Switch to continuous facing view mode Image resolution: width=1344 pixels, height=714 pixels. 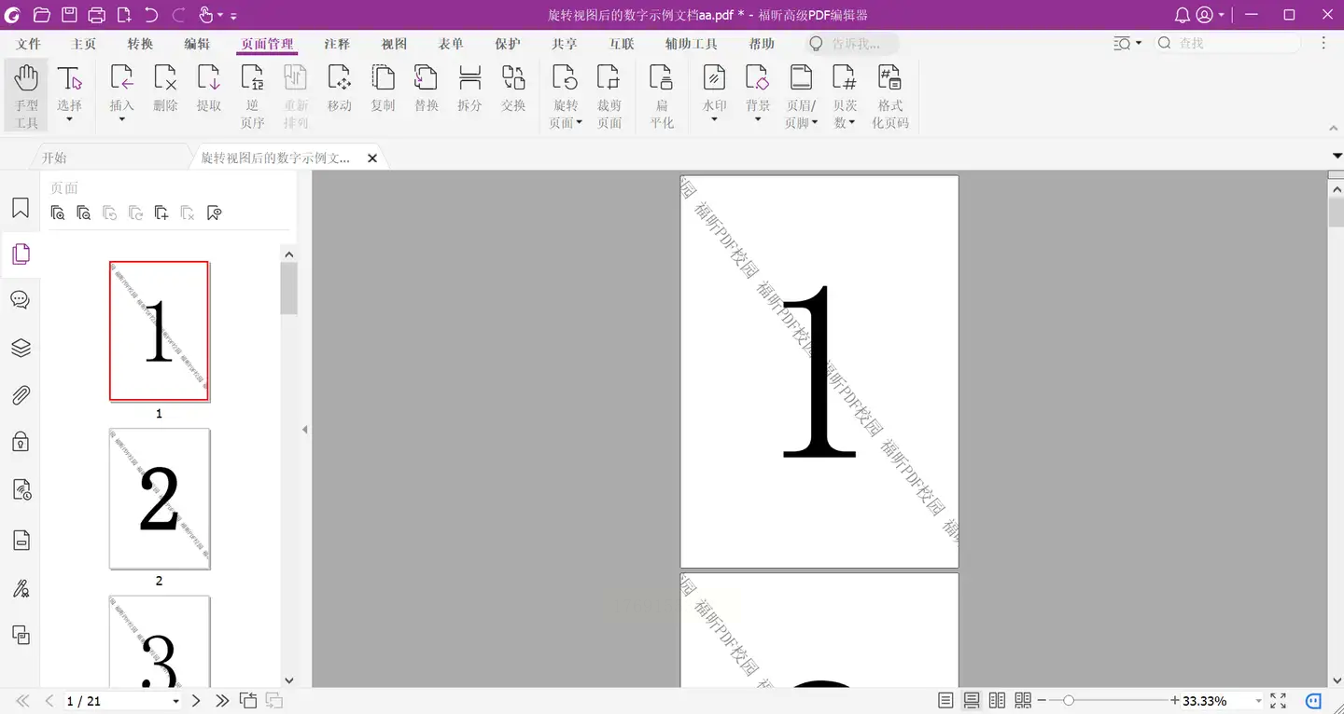1023,700
